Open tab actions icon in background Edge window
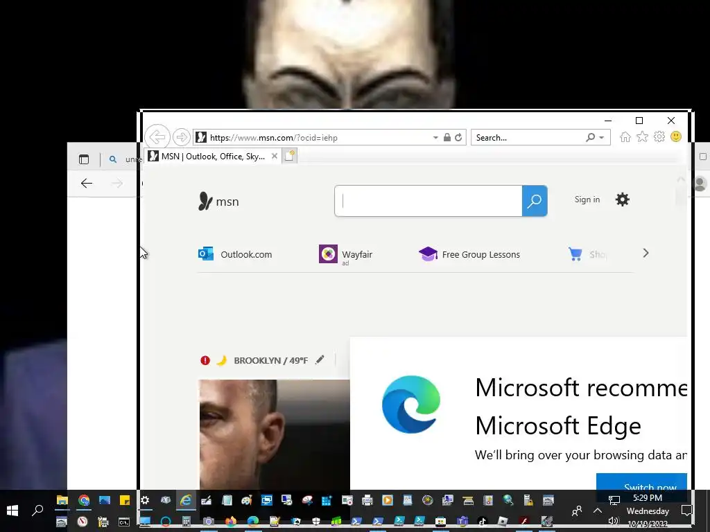Viewport: 710px width, 532px height. coord(84,159)
